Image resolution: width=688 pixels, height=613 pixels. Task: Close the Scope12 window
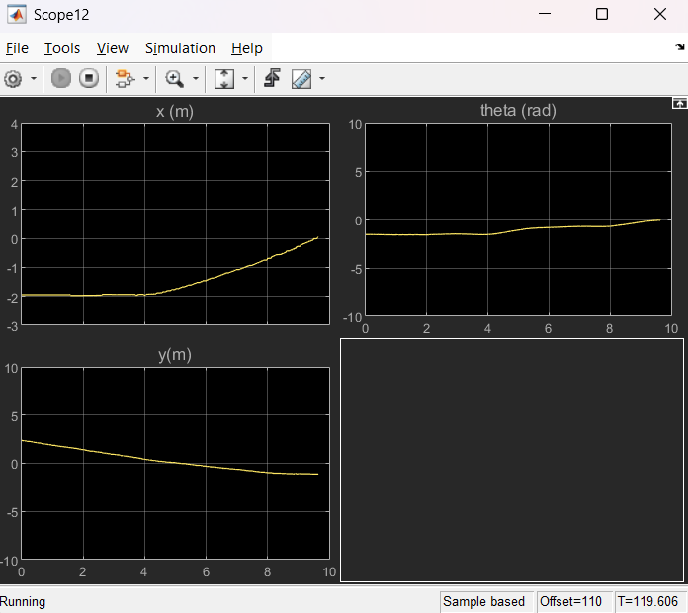tap(660, 14)
